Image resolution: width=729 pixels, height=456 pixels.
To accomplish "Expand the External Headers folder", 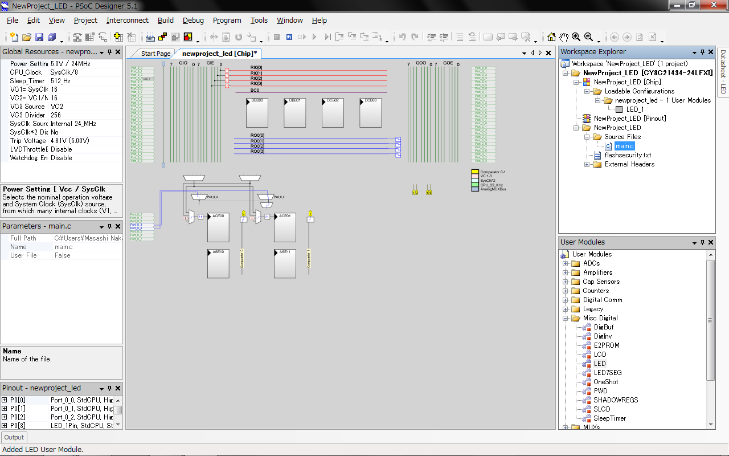I will (x=587, y=164).
